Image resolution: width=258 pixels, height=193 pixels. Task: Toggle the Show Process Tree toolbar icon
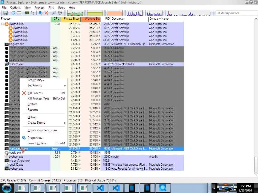33,13
